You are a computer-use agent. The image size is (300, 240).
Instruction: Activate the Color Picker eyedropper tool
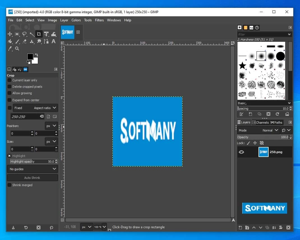(x=10, y=49)
